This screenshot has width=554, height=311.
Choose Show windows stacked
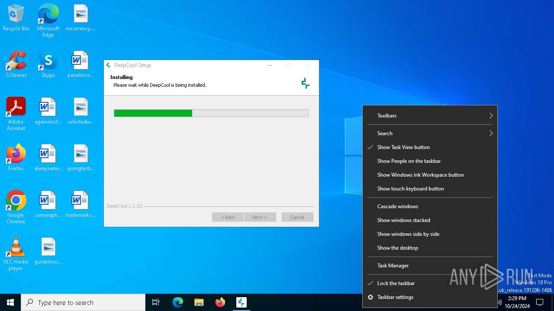pos(430,220)
